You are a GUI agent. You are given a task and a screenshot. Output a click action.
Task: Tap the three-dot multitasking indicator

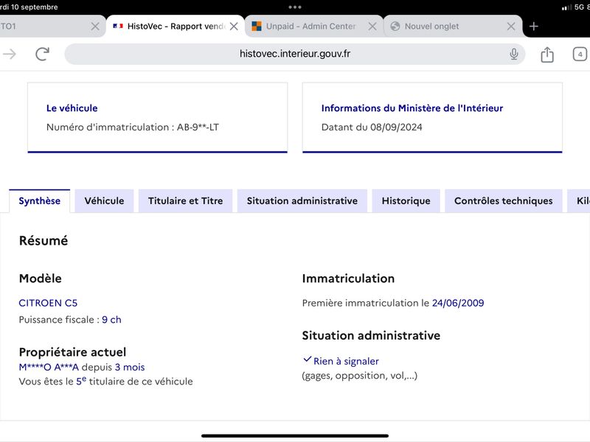[294, 7]
